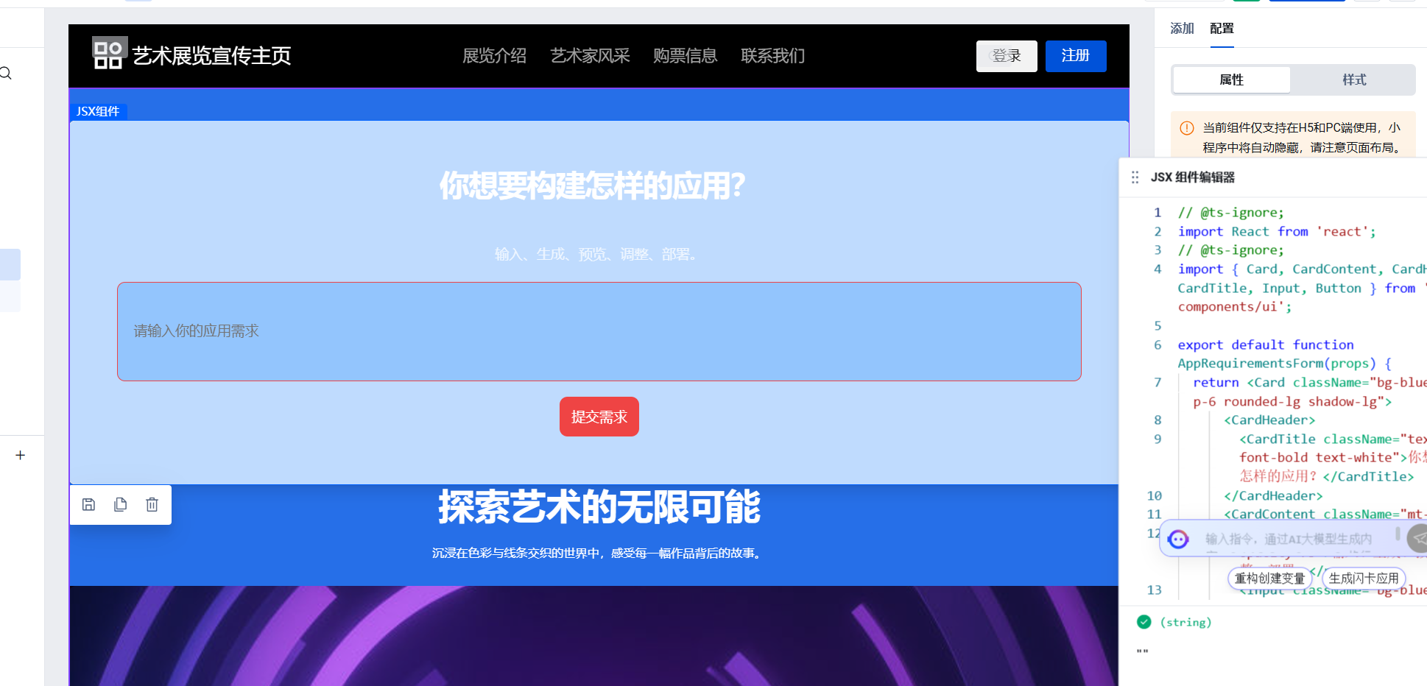Click the green check status icon

[1144, 622]
